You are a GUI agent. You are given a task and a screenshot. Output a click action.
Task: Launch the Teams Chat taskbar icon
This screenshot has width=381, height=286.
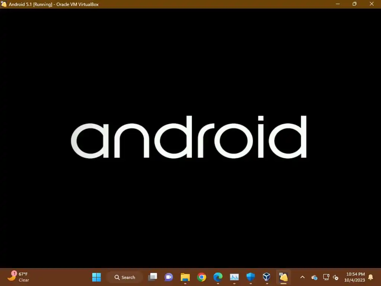[169, 277]
